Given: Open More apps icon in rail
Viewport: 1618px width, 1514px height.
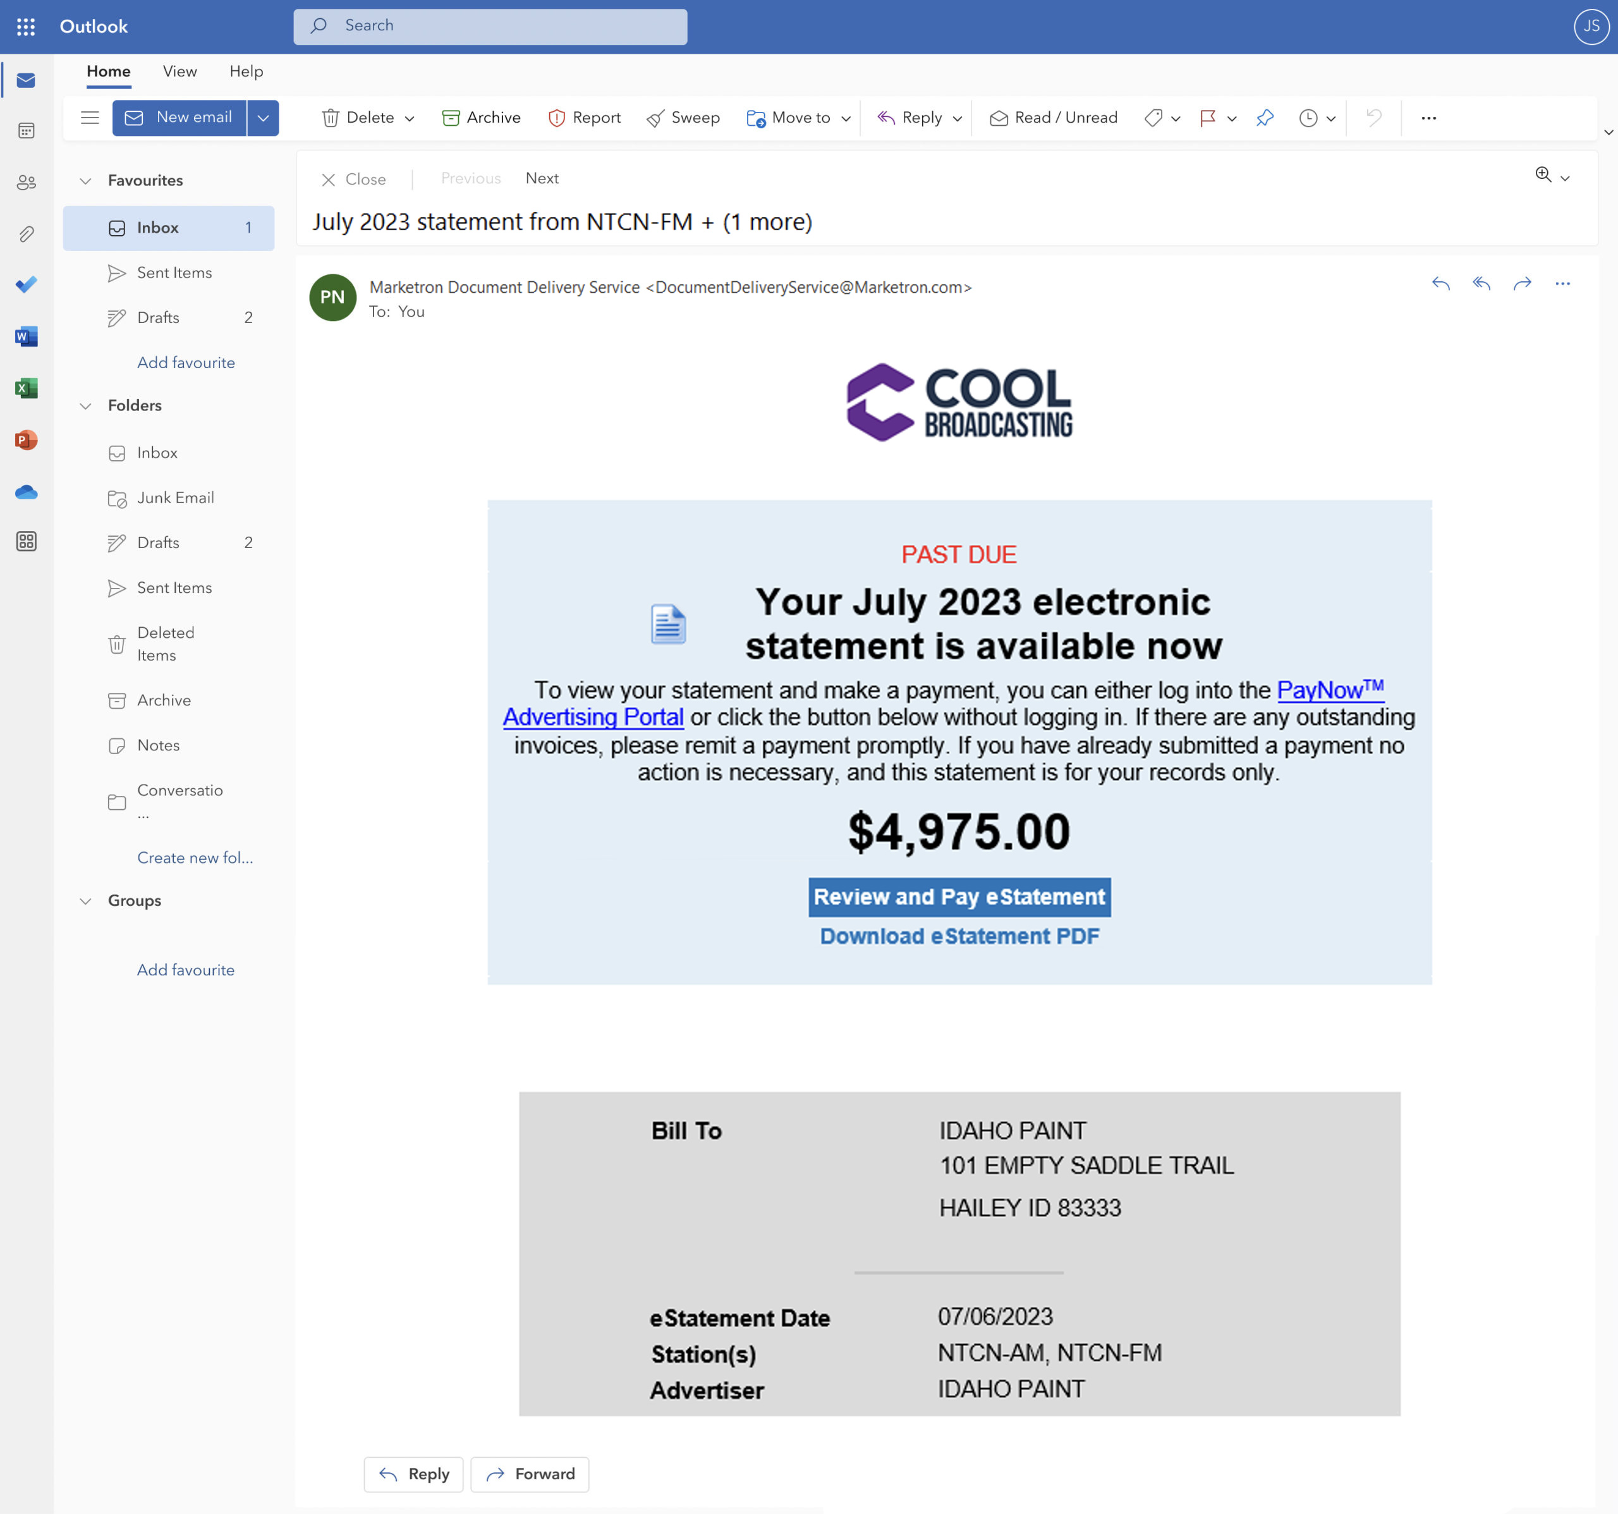Looking at the screenshot, I should 26,541.
